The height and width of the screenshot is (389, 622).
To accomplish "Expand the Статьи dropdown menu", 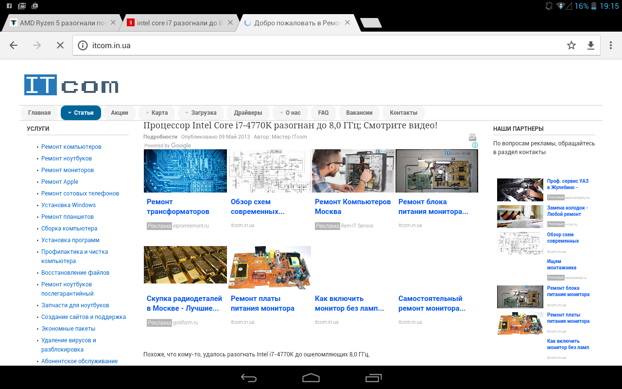I will 81,113.
